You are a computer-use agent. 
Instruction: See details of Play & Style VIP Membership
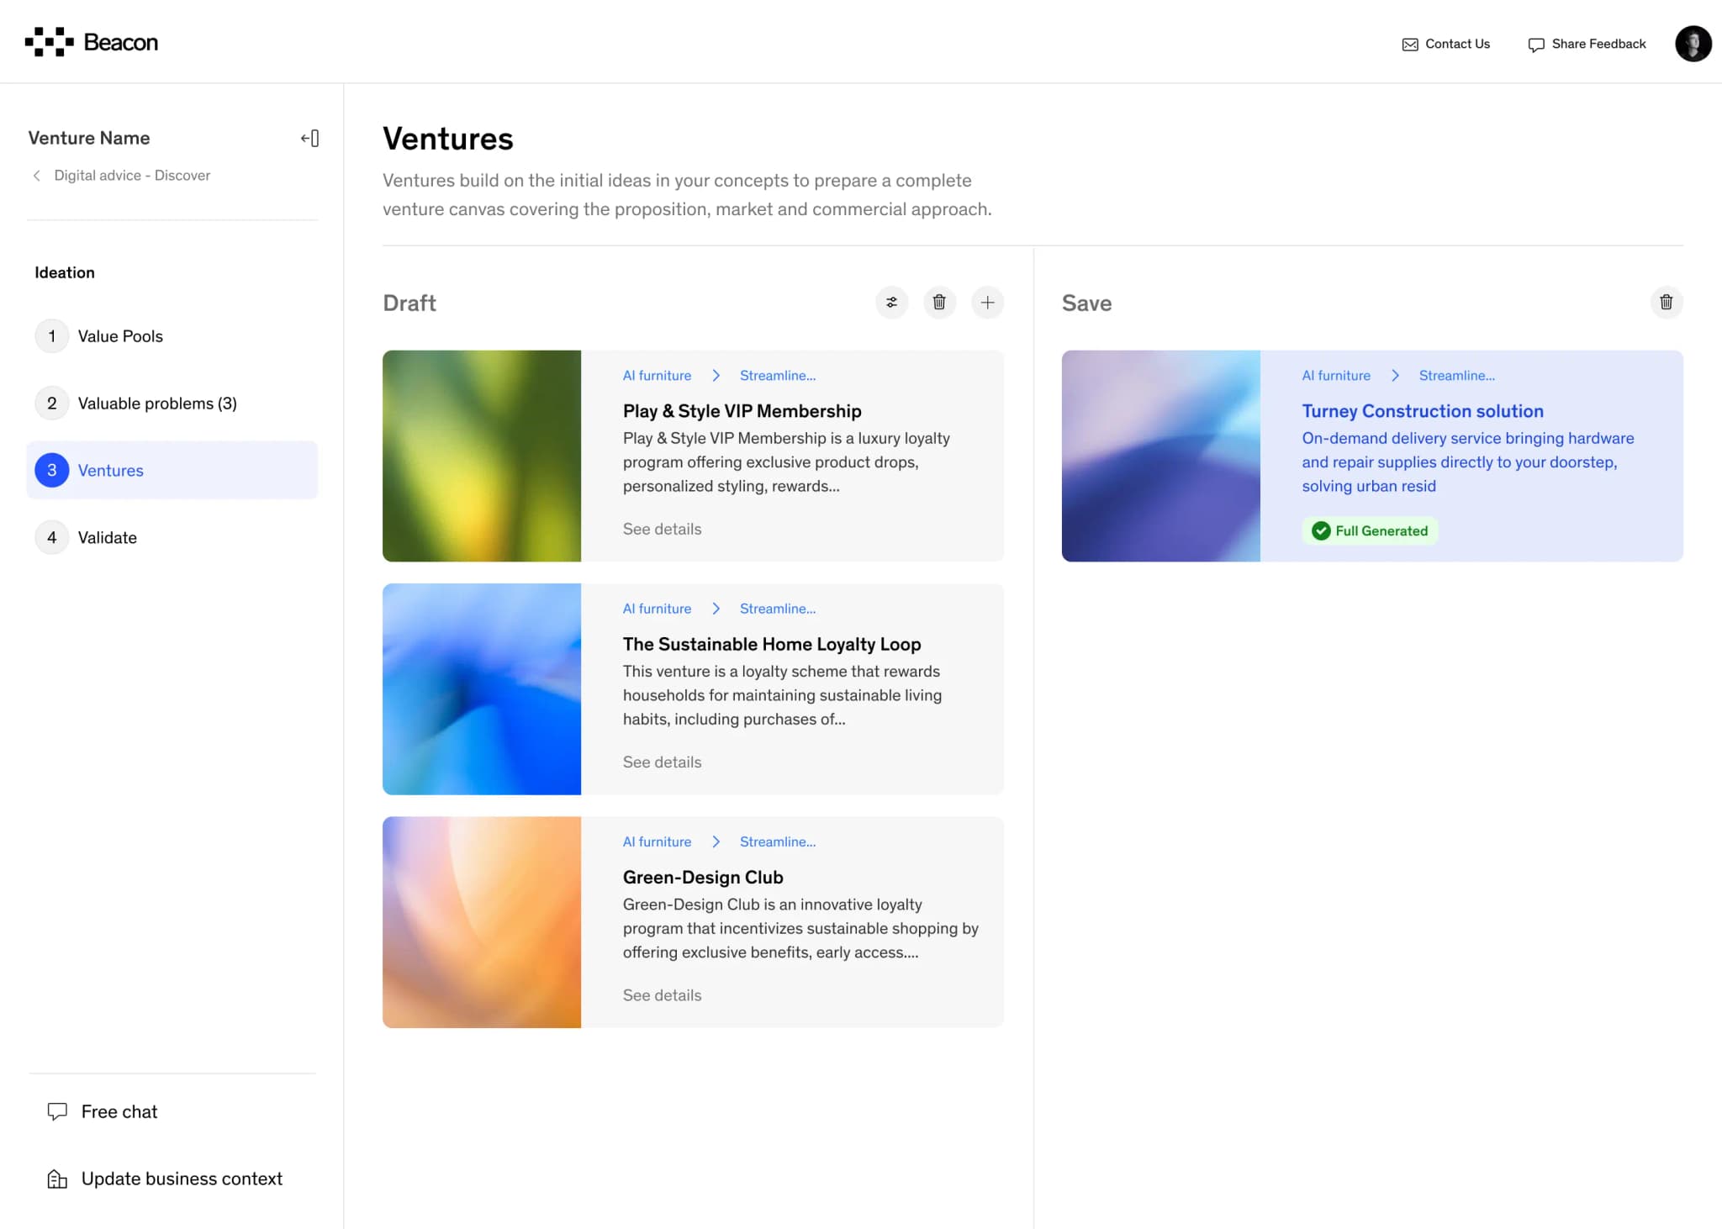tap(662, 529)
